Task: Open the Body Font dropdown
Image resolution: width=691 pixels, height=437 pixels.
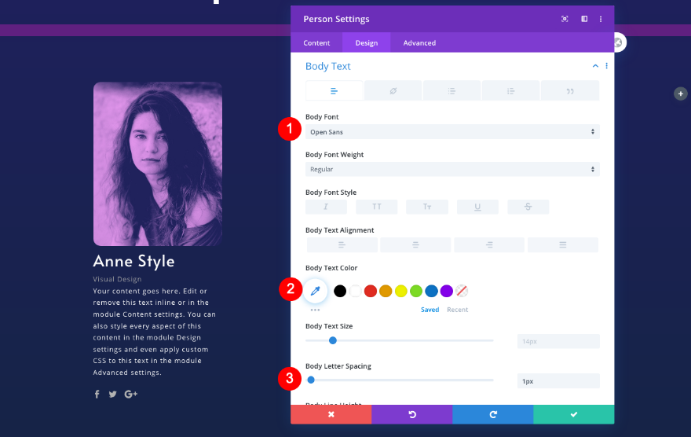Action: point(452,132)
